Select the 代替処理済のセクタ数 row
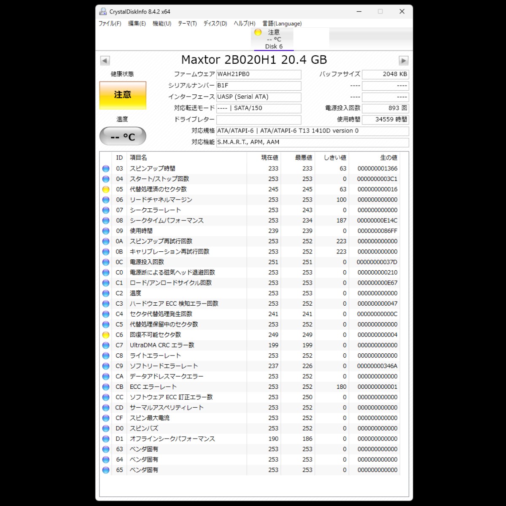This screenshot has width=506, height=506. point(250,189)
